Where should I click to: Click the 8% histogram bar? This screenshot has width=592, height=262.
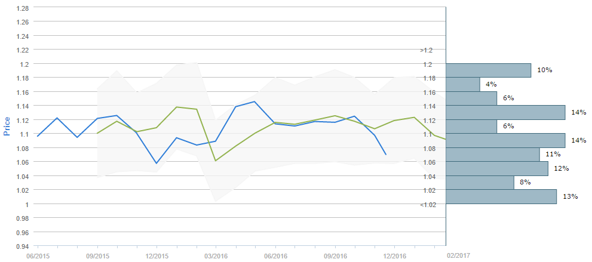[x=480, y=183]
